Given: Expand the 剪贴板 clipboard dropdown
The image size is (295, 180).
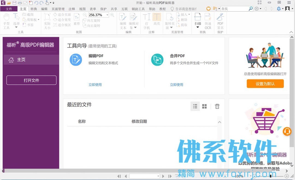Looking at the screenshot, I should (x=39, y=20).
